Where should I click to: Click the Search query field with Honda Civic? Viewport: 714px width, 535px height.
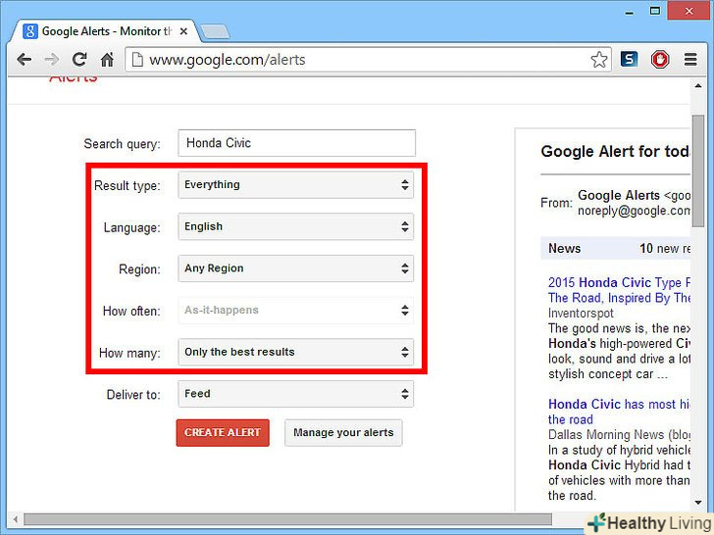click(296, 143)
